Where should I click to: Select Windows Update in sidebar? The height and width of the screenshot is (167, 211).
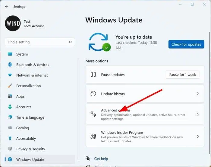[40, 159]
